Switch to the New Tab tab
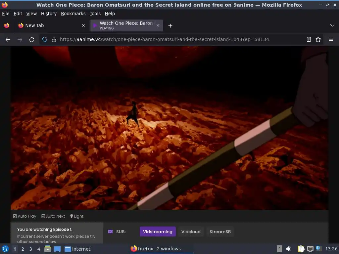The height and width of the screenshot is (254, 339). point(51,25)
